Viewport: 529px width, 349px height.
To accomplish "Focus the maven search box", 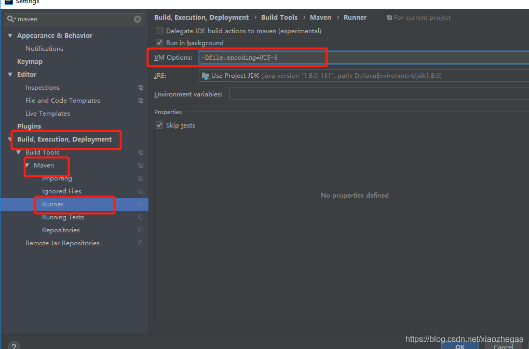I will point(74,19).
